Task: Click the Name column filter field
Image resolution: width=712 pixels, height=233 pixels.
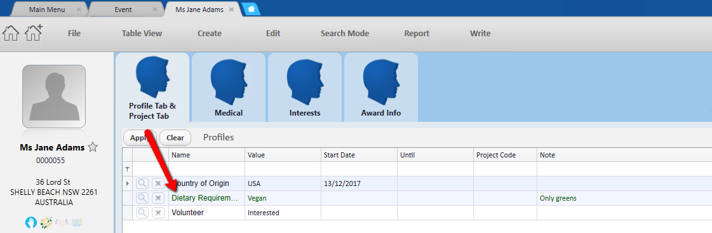Action: pos(206,169)
